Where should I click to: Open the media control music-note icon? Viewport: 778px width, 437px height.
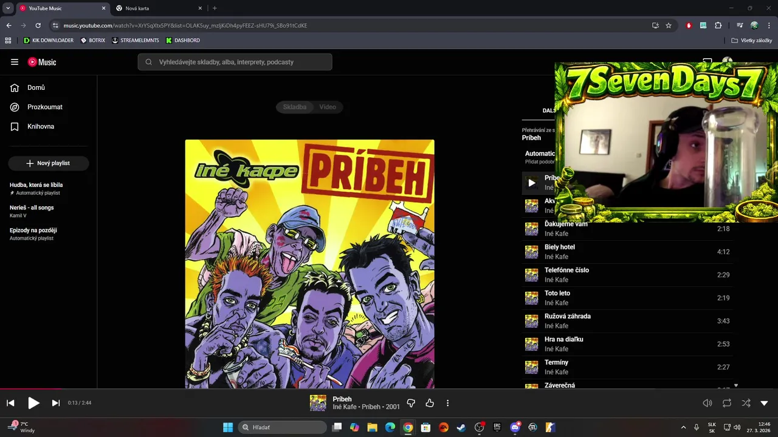[740, 25]
